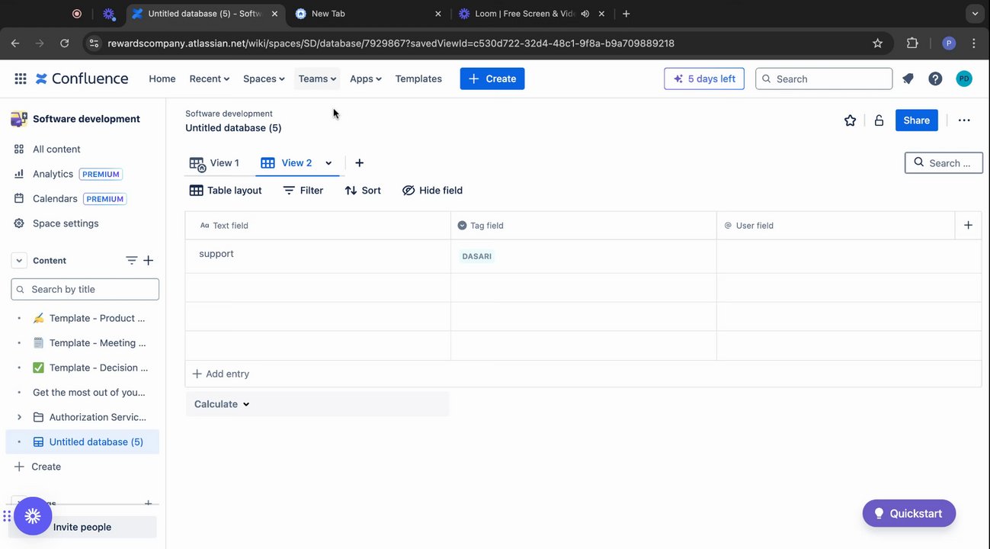Bookmark this page with the address bar star

tap(877, 43)
